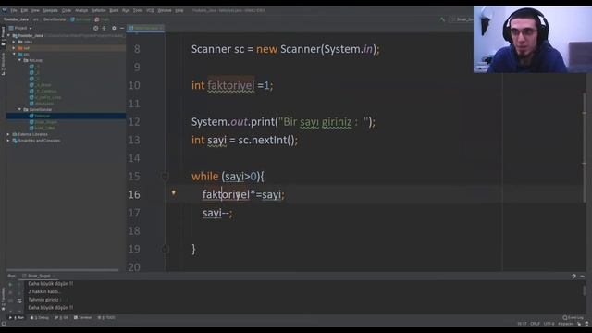This screenshot has height=333, width=592.
Task: Click the build hammer icon in top toolbar
Action: tap(442, 19)
